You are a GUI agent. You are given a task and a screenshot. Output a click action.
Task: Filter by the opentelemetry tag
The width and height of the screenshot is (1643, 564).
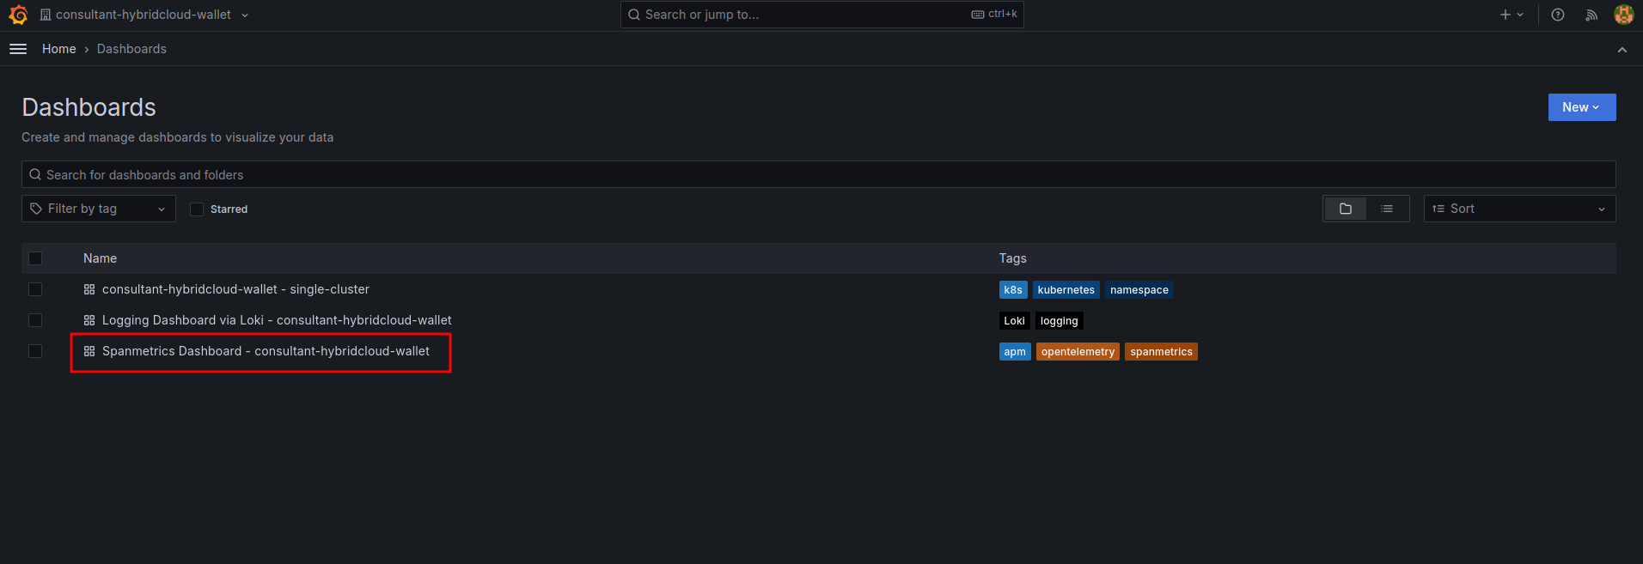[x=1078, y=352]
